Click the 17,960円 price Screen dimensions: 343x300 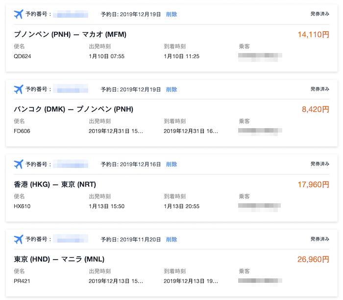tap(313, 184)
